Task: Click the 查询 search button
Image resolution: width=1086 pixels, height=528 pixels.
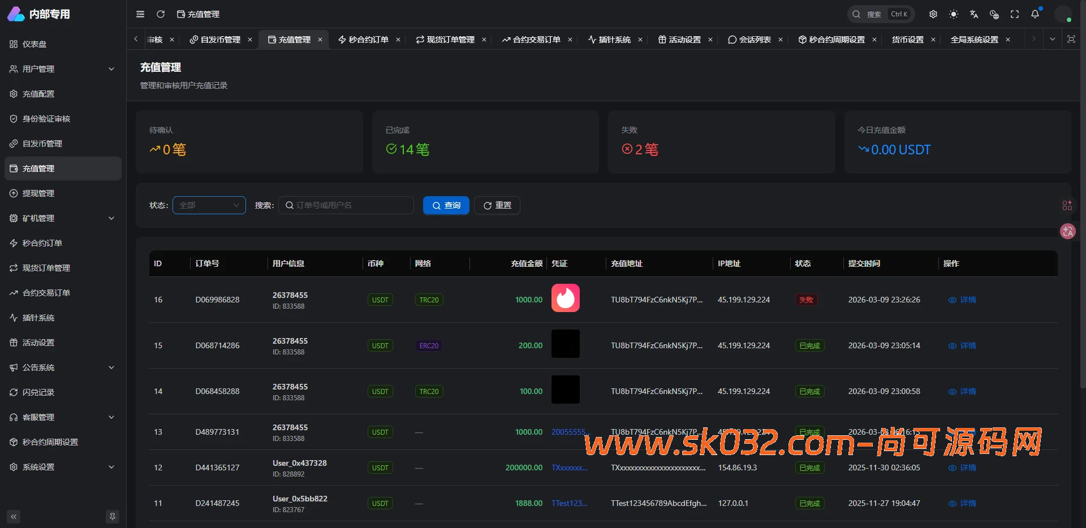Action: pyautogui.click(x=446, y=205)
